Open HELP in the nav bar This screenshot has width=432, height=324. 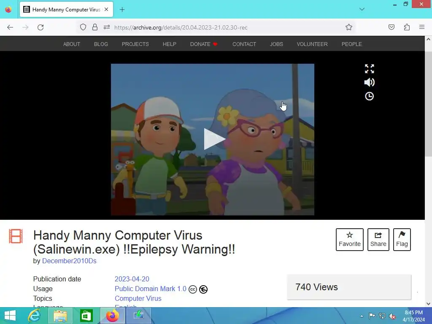(x=170, y=44)
